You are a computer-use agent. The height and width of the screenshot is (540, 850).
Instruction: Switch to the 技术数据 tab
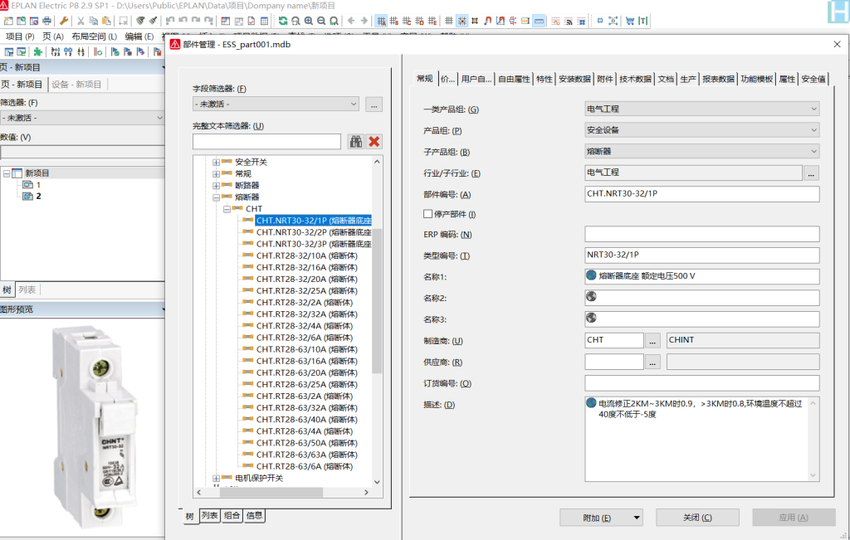tap(635, 79)
